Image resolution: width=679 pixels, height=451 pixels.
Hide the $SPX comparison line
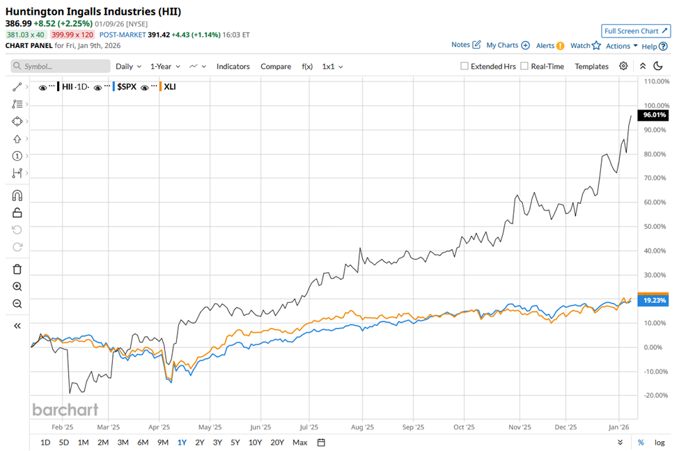(98, 88)
